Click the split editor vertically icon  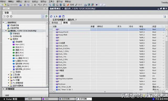point(104,5)
